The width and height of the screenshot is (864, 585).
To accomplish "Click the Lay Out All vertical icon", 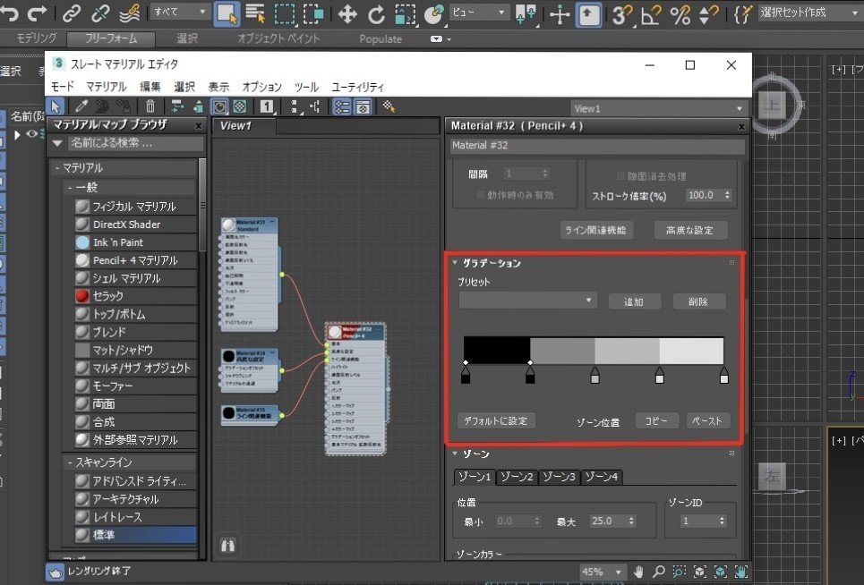I will (x=295, y=106).
